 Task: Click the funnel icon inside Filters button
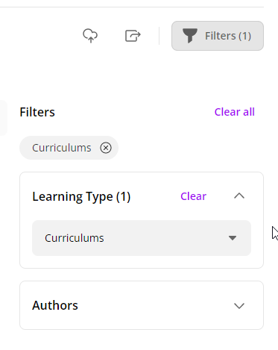(190, 36)
